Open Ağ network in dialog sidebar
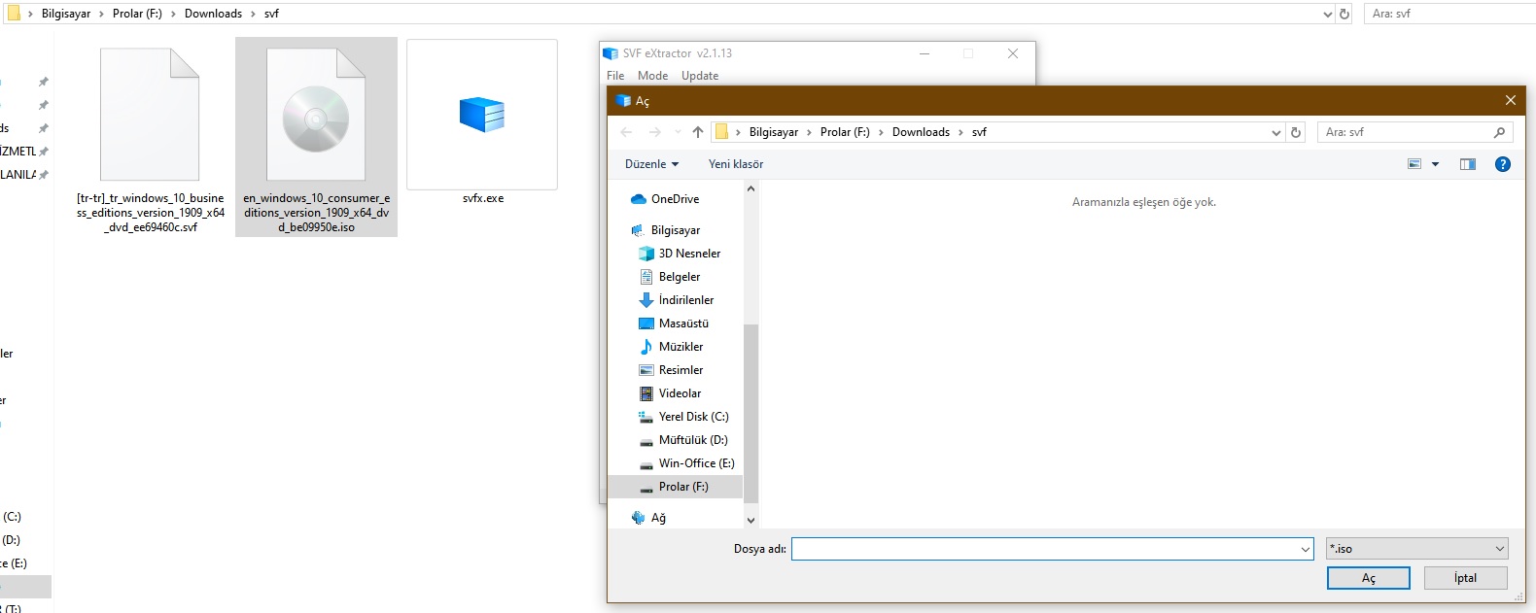 pos(658,518)
